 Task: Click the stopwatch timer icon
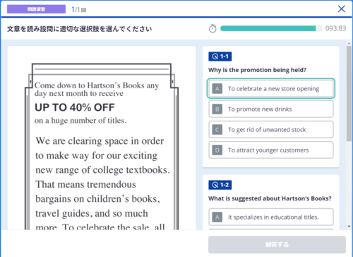[213, 28]
